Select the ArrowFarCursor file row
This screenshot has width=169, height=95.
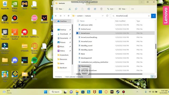point(115,41)
